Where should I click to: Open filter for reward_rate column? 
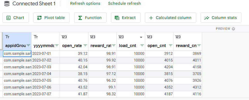(114, 45)
